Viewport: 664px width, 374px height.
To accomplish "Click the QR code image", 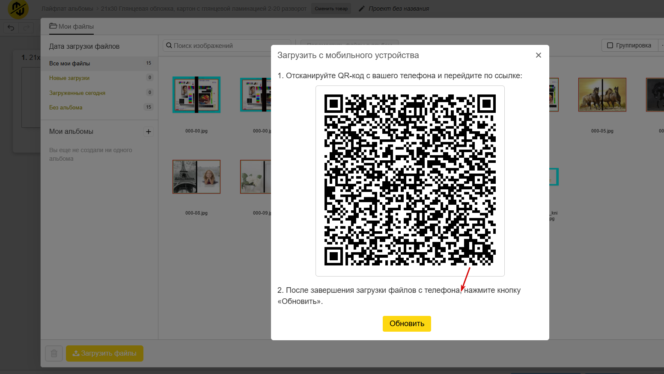I will (410, 180).
